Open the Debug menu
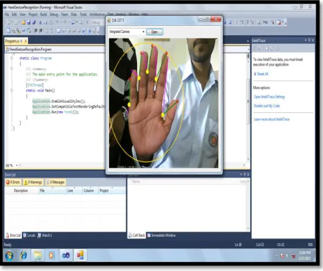The image size is (323, 271). [54, 15]
